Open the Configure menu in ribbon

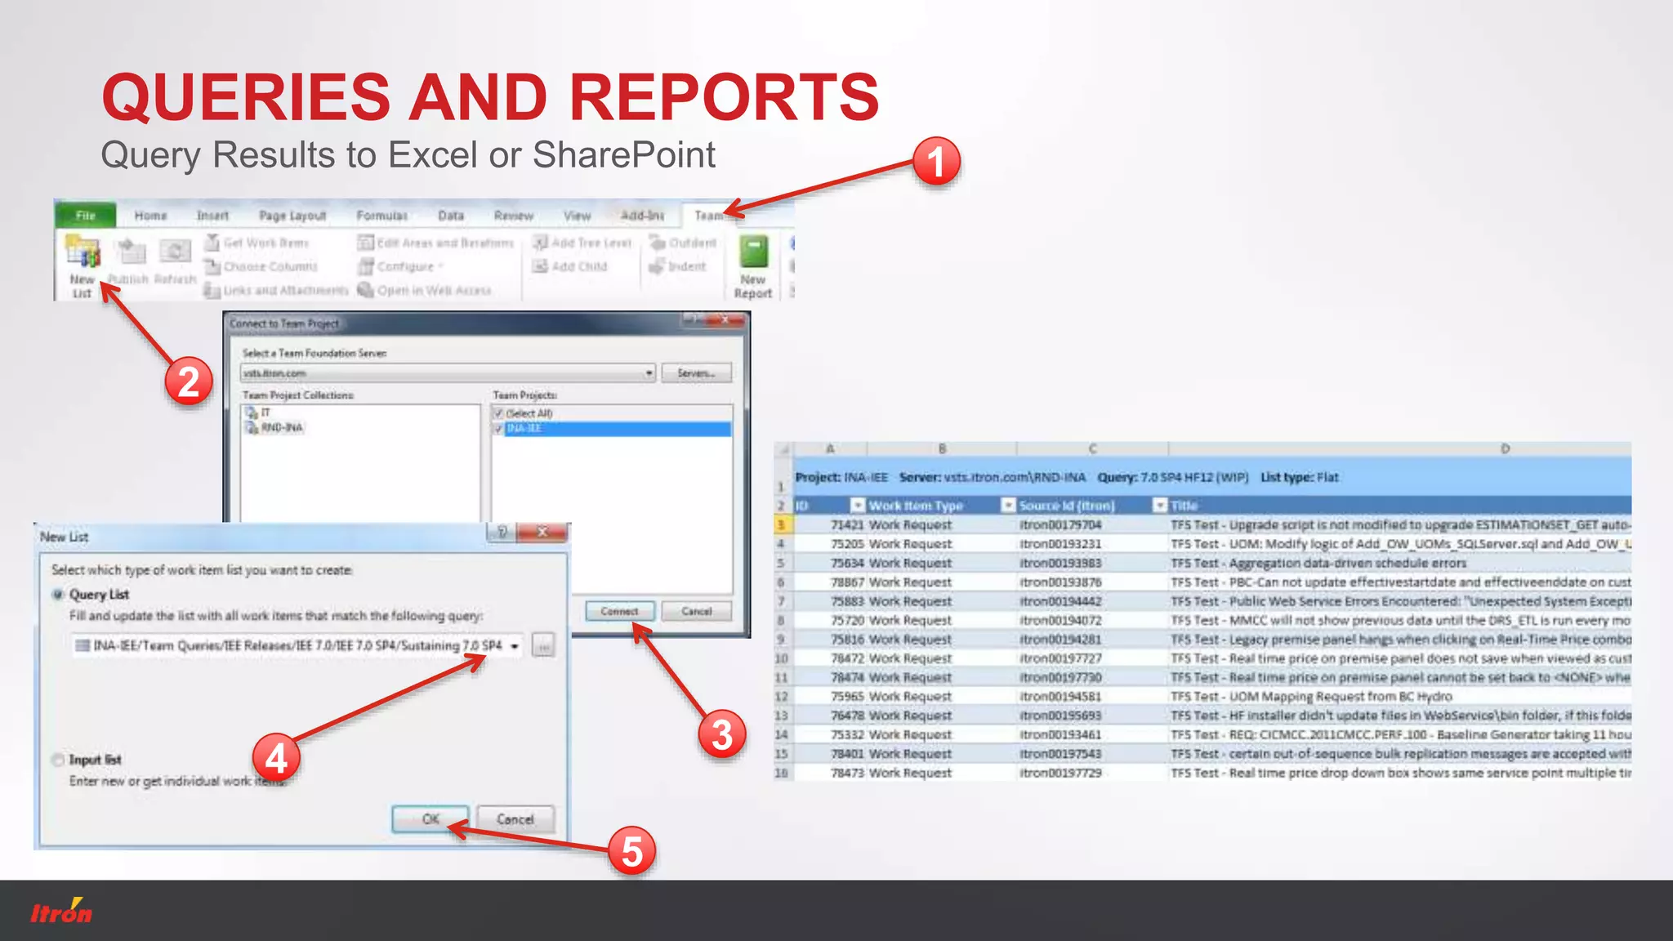coord(400,266)
